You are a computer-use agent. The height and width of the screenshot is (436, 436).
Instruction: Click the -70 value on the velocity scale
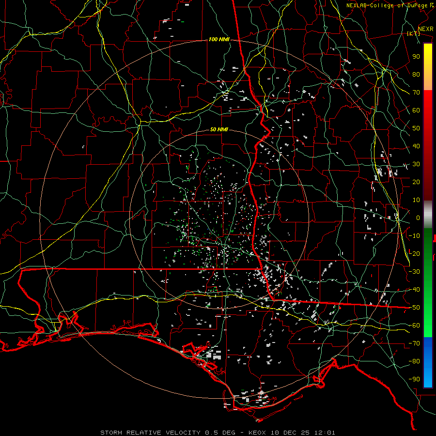point(414,343)
